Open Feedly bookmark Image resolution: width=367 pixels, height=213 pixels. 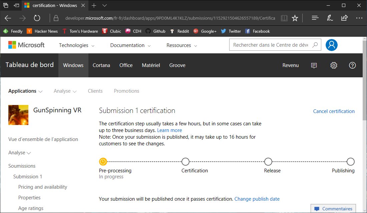tap(13, 31)
